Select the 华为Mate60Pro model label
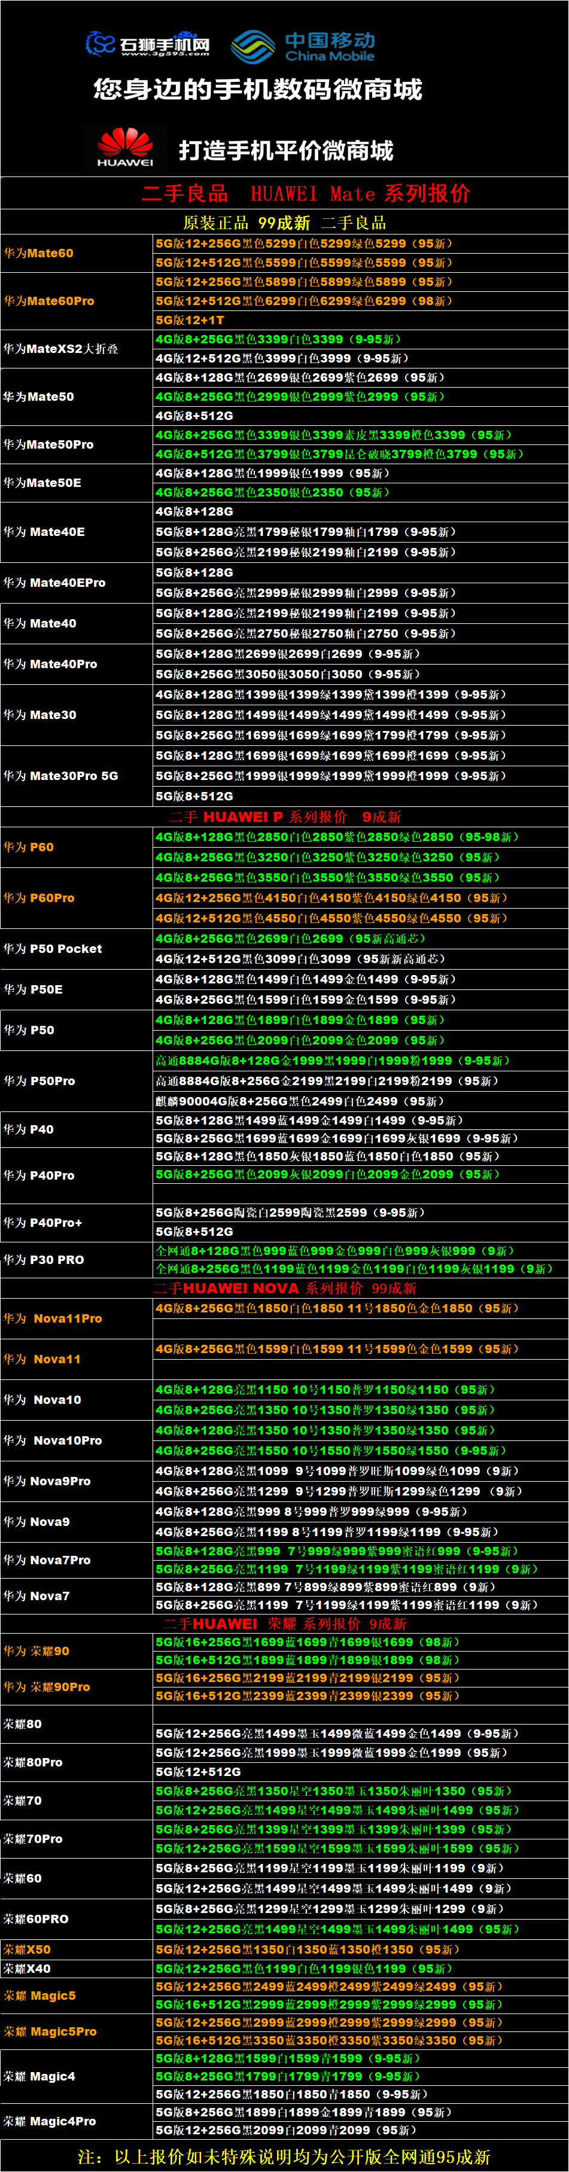Viewport: 569px width, 2172px height. coord(49,301)
